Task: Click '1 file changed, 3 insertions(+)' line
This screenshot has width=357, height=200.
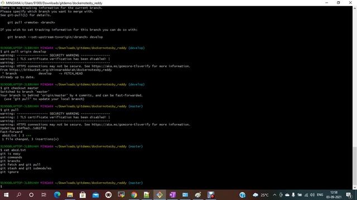Action: click(30, 139)
